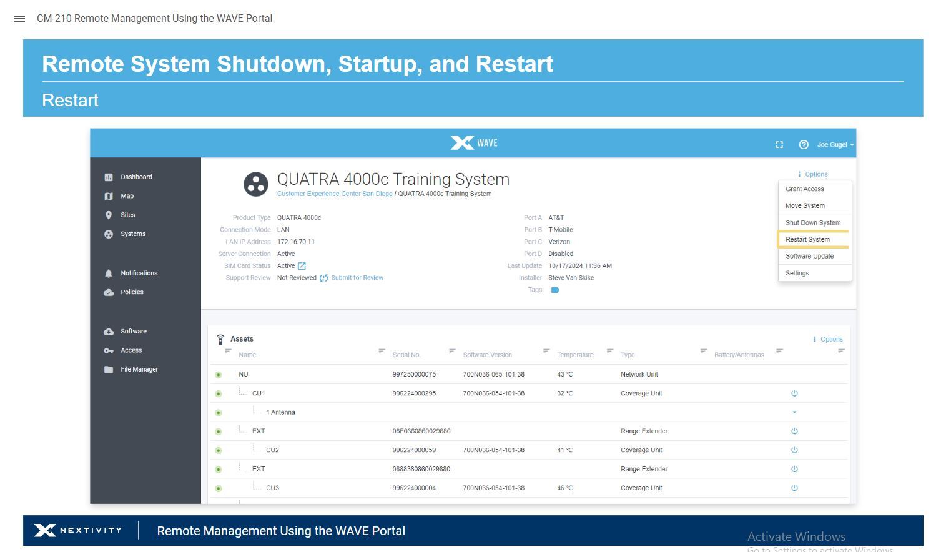Toggle fullscreen mode icon in WAVE header
936x552 pixels.
pos(779,145)
